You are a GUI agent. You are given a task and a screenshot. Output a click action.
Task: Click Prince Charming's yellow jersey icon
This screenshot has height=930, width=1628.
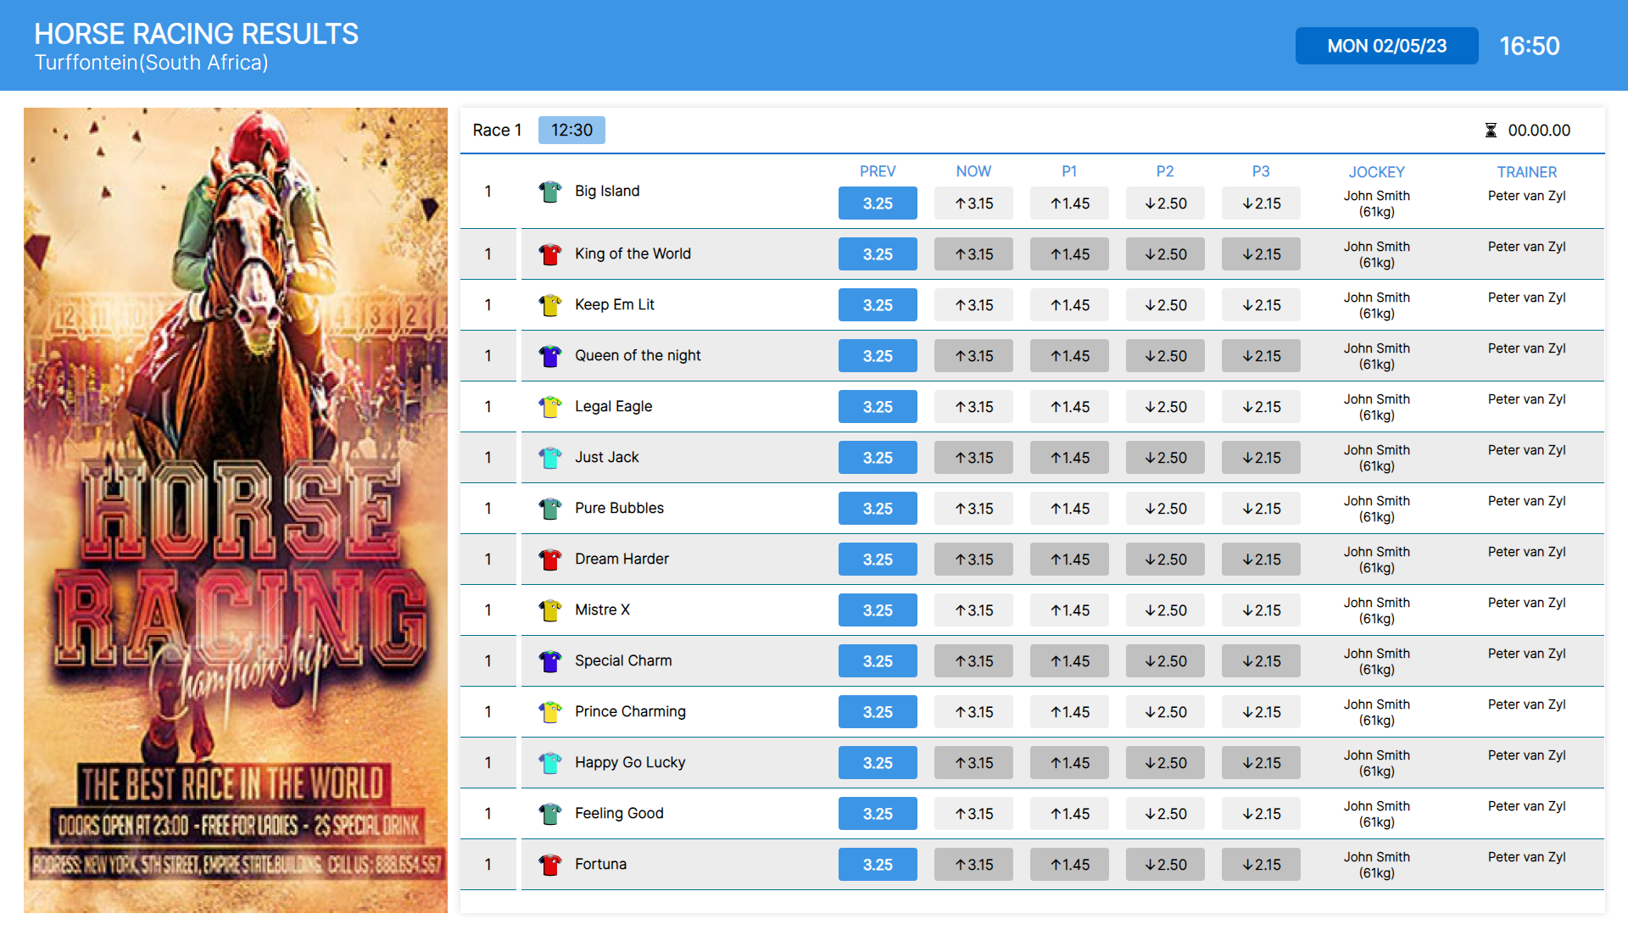click(x=550, y=712)
